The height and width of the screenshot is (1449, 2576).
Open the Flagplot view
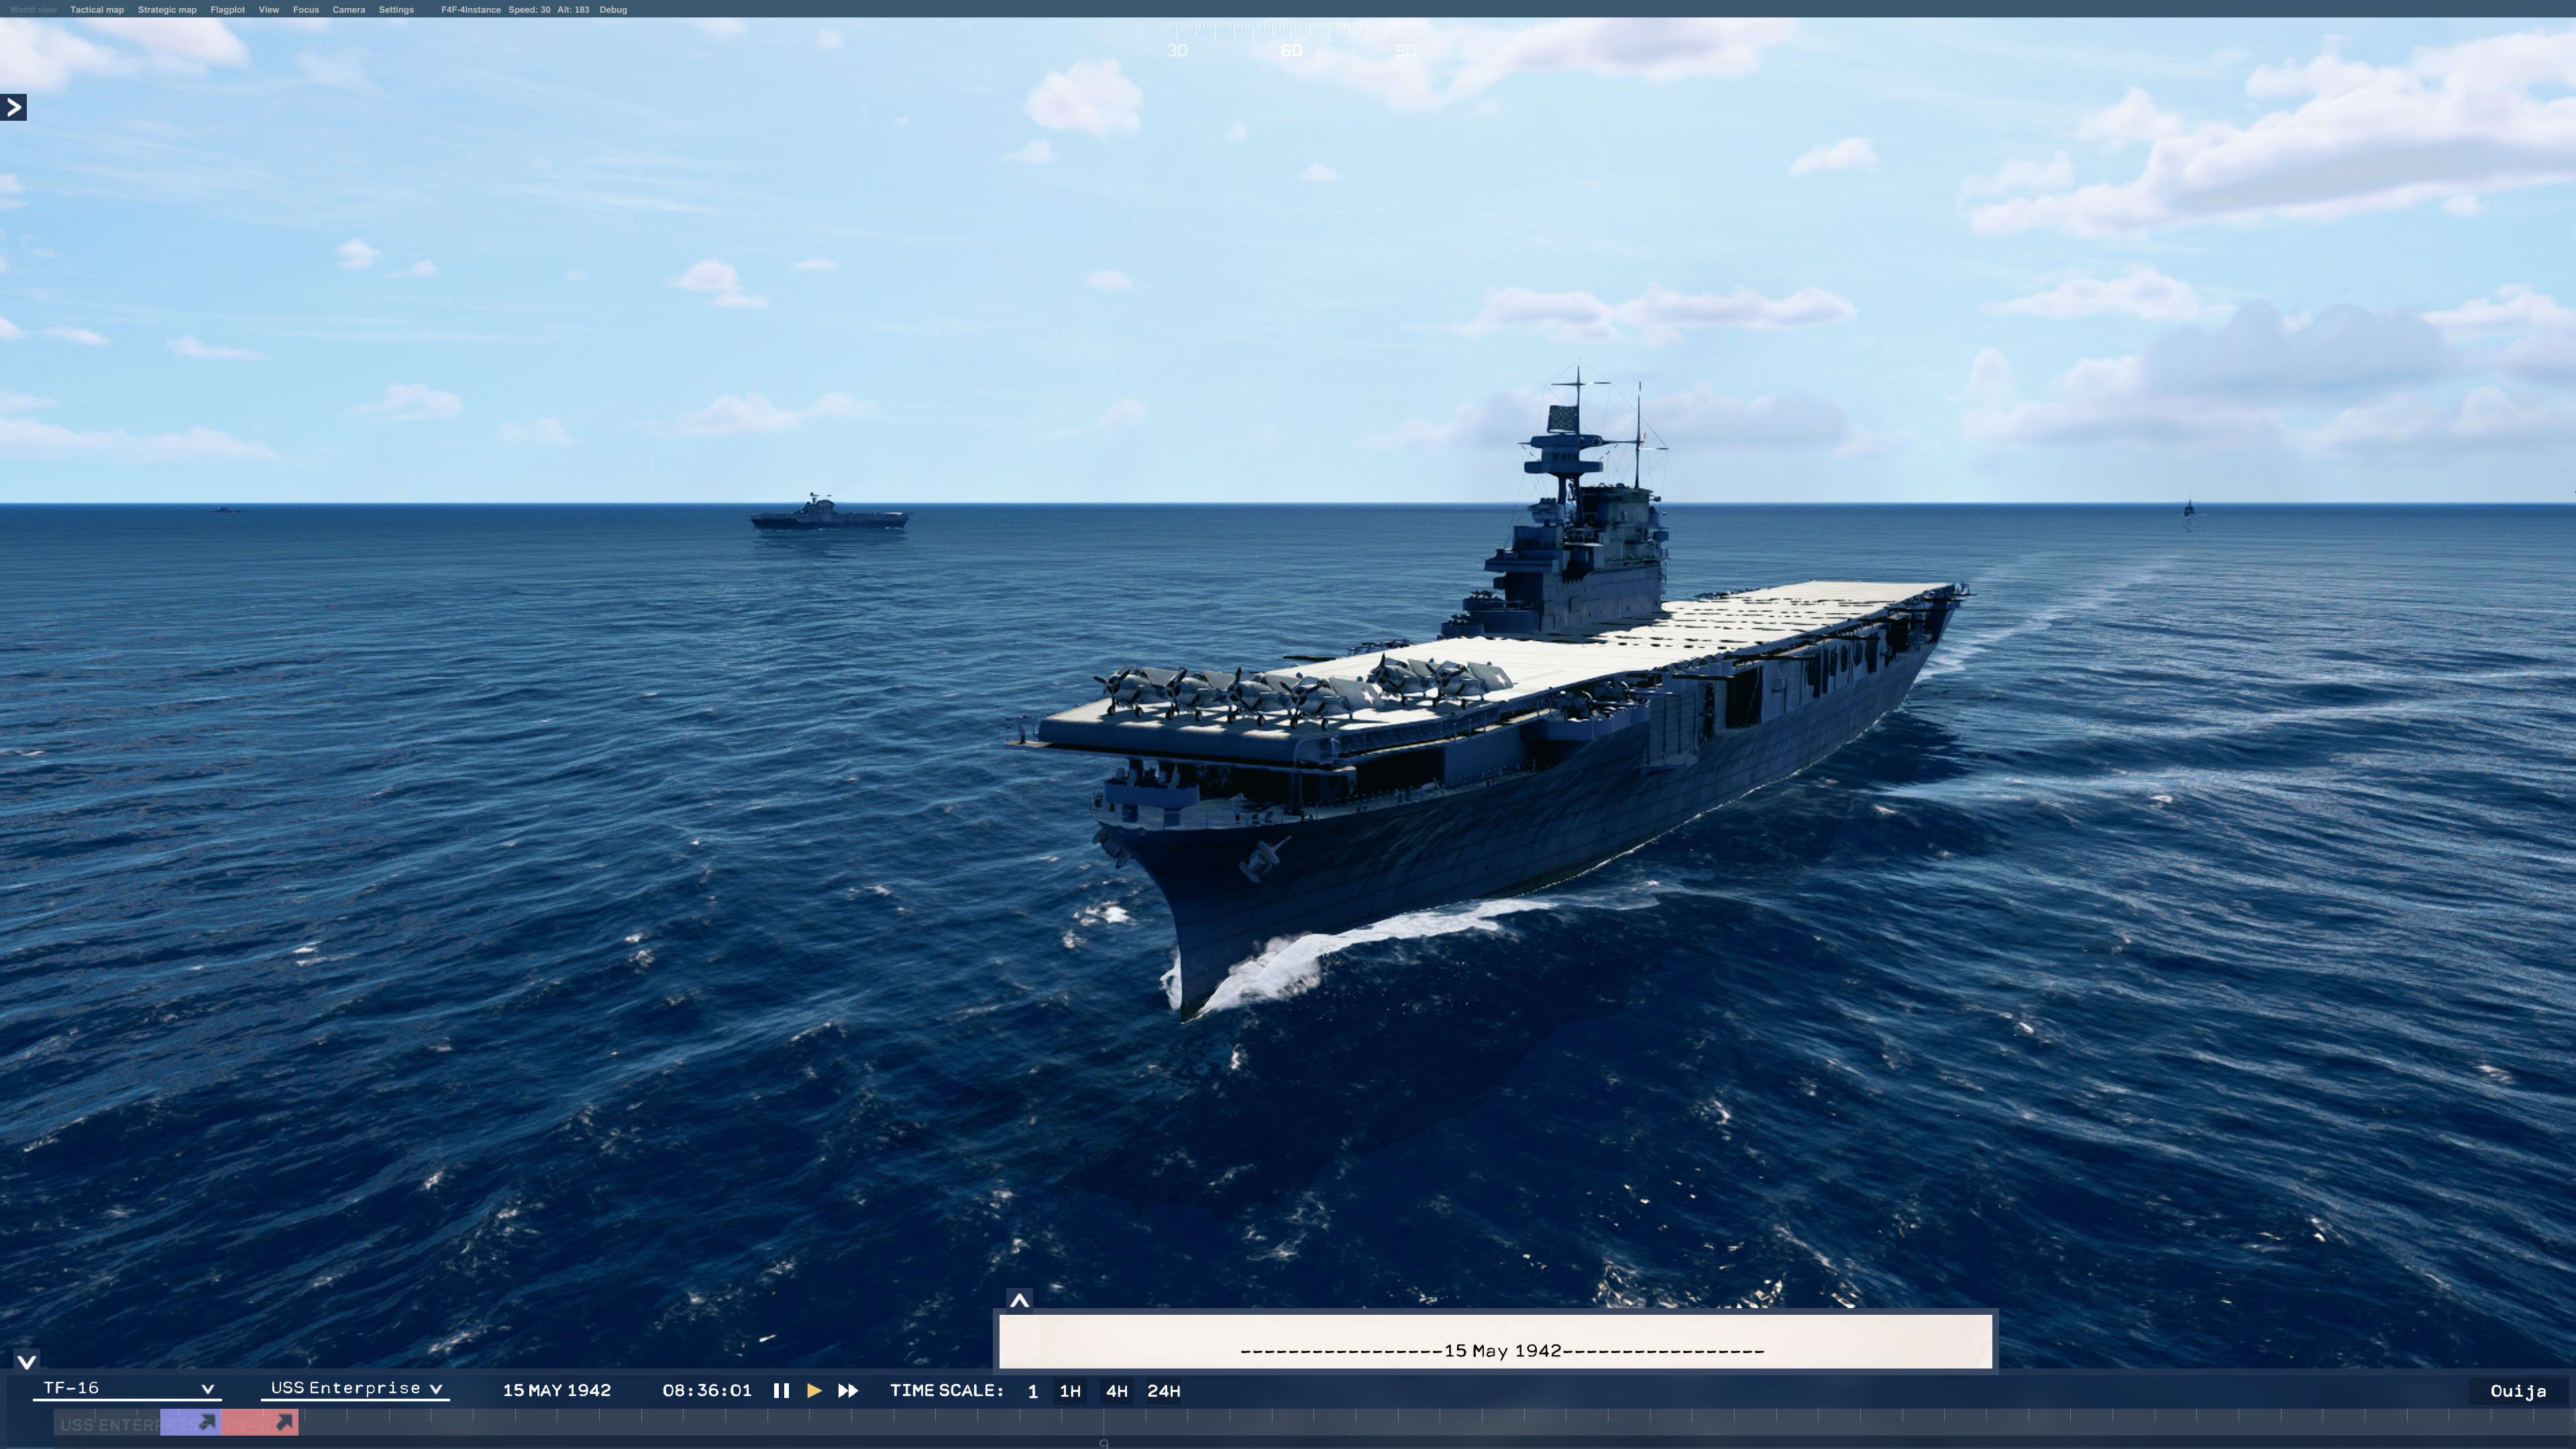coord(228,9)
